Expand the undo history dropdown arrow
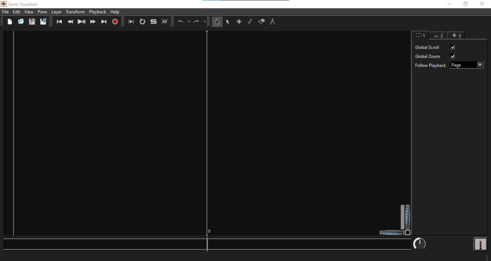The width and height of the screenshot is (491, 261). click(x=189, y=22)
